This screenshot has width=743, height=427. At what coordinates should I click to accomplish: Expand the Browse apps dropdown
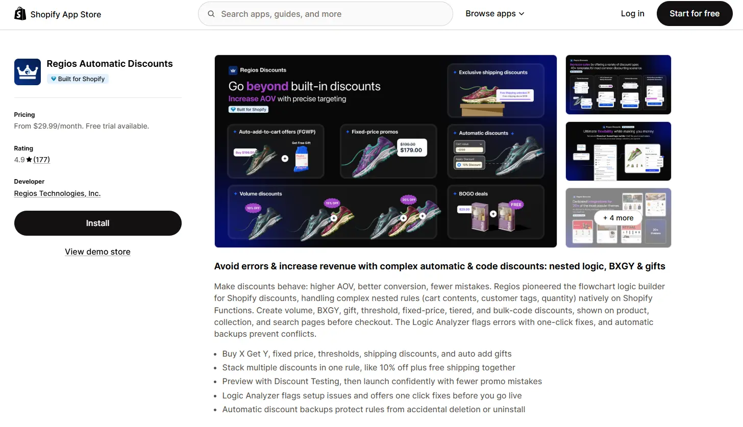coord(495,14)
